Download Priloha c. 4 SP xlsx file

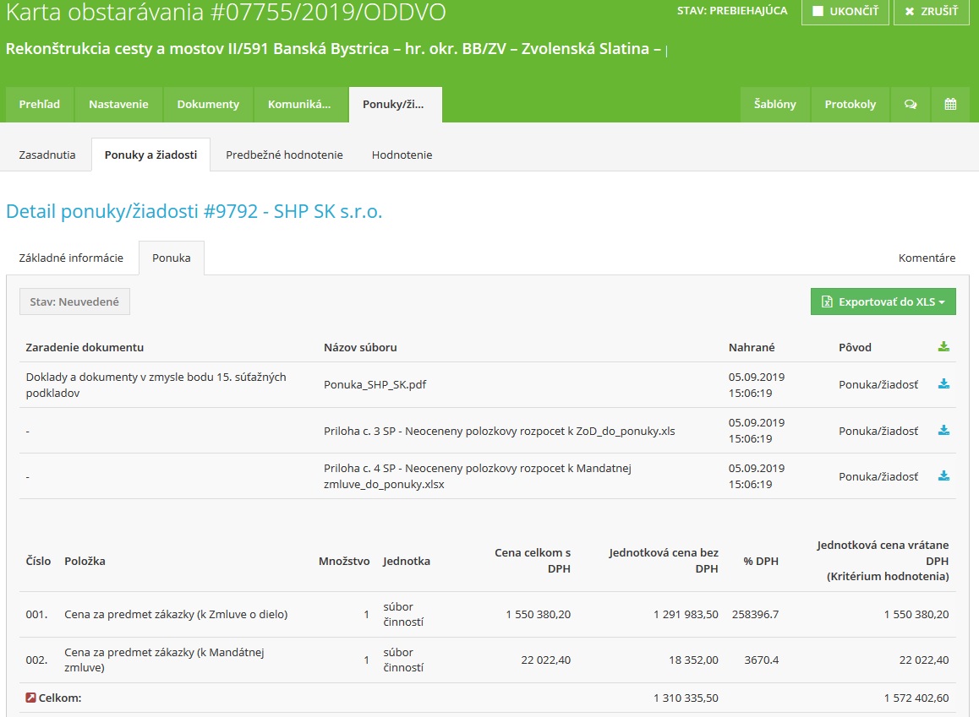[x=943, y=476]
